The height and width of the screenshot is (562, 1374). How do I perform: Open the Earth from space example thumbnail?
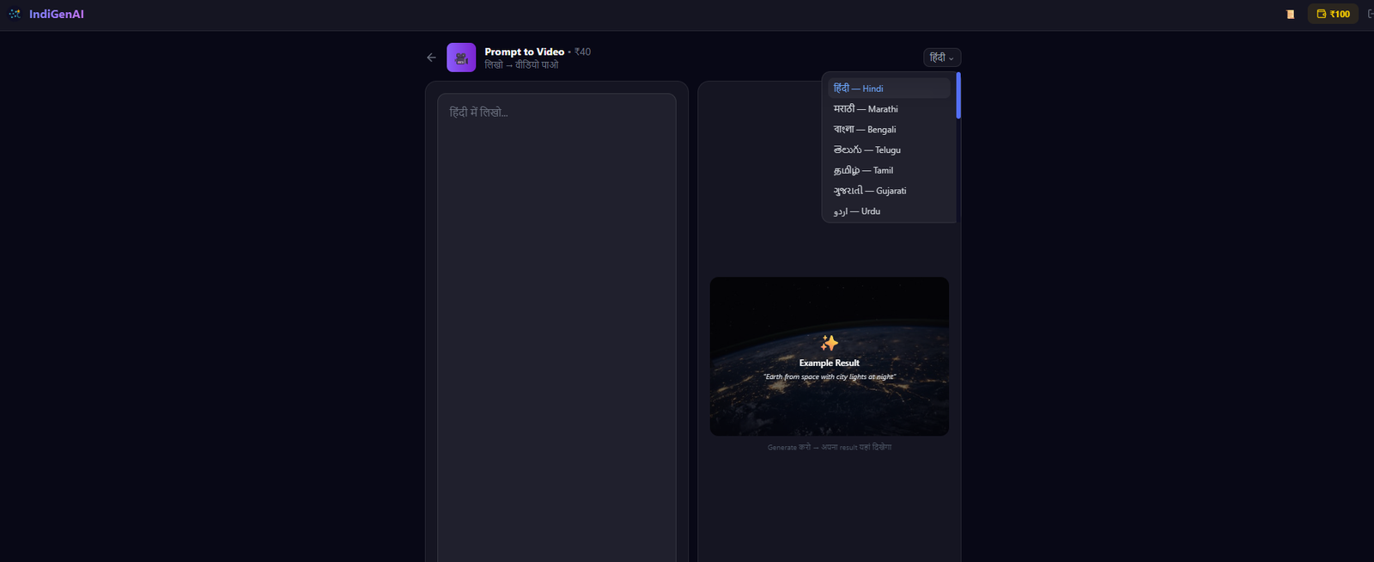tap(830, 357)
